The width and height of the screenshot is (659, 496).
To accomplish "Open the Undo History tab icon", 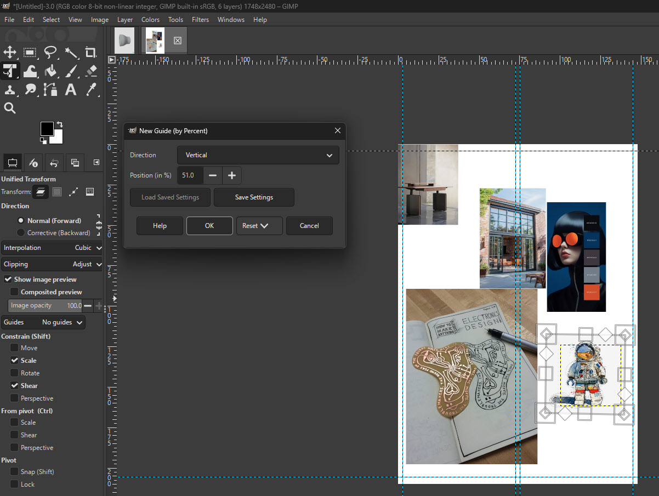I will pos(53,162).
